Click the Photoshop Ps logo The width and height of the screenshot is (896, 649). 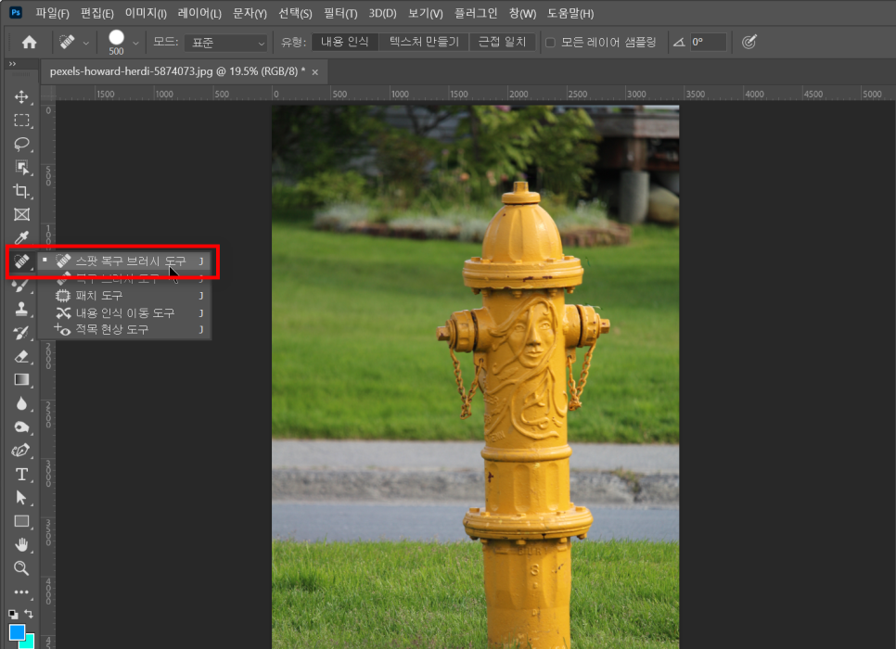(x=16, y=12)
